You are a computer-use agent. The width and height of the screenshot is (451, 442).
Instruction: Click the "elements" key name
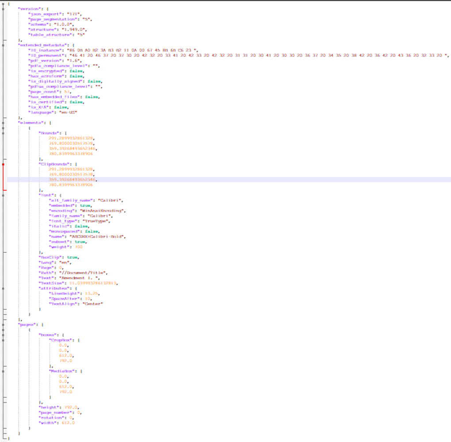click(32, 123)
